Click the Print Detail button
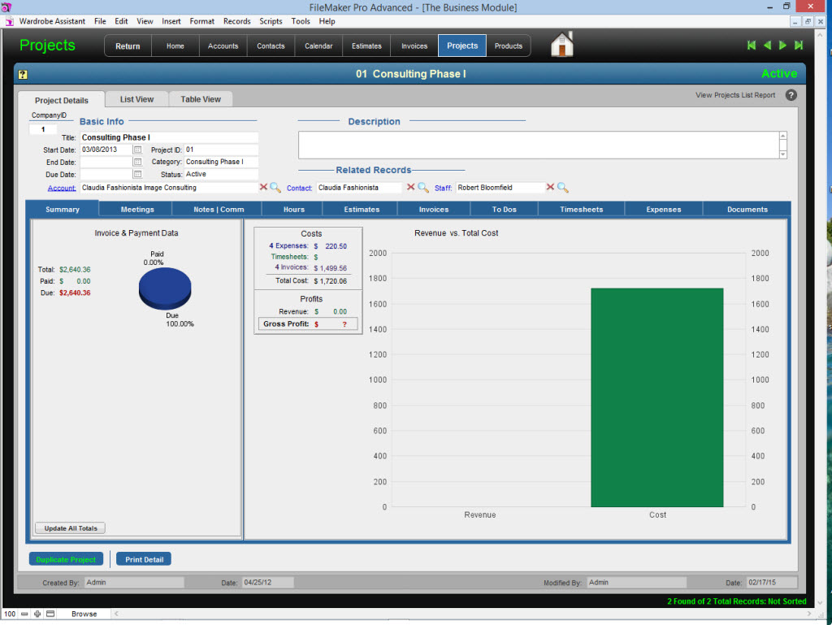This screenshot has height=625, width=832. click(144, 559)
